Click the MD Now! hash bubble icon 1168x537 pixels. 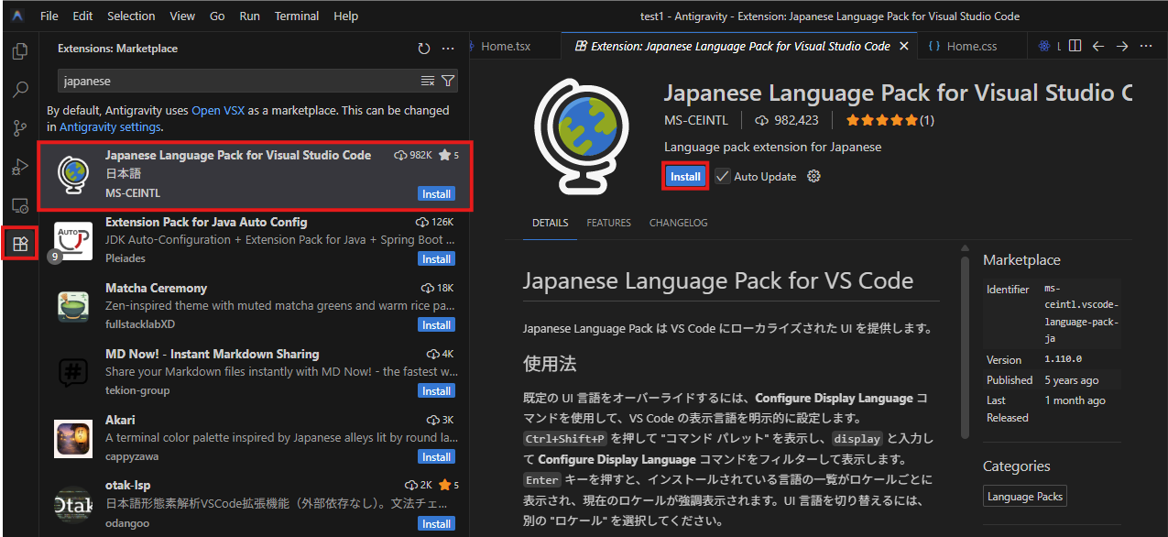[72, 372]
